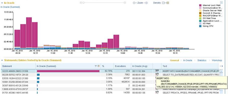Switch to the In Oracle tab
Viewport: 228px width, 96px height.
[x=188, y=60]
